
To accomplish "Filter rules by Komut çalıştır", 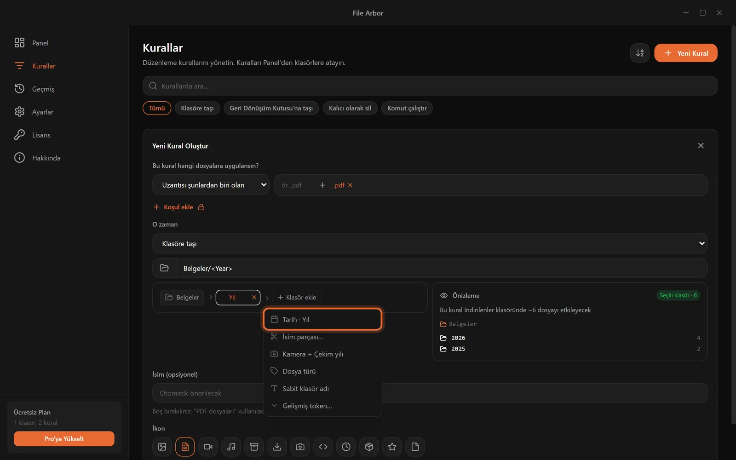I will coord(407,108).
